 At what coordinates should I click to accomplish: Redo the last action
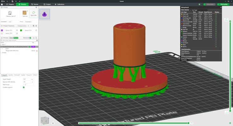(x=20, y=1)
